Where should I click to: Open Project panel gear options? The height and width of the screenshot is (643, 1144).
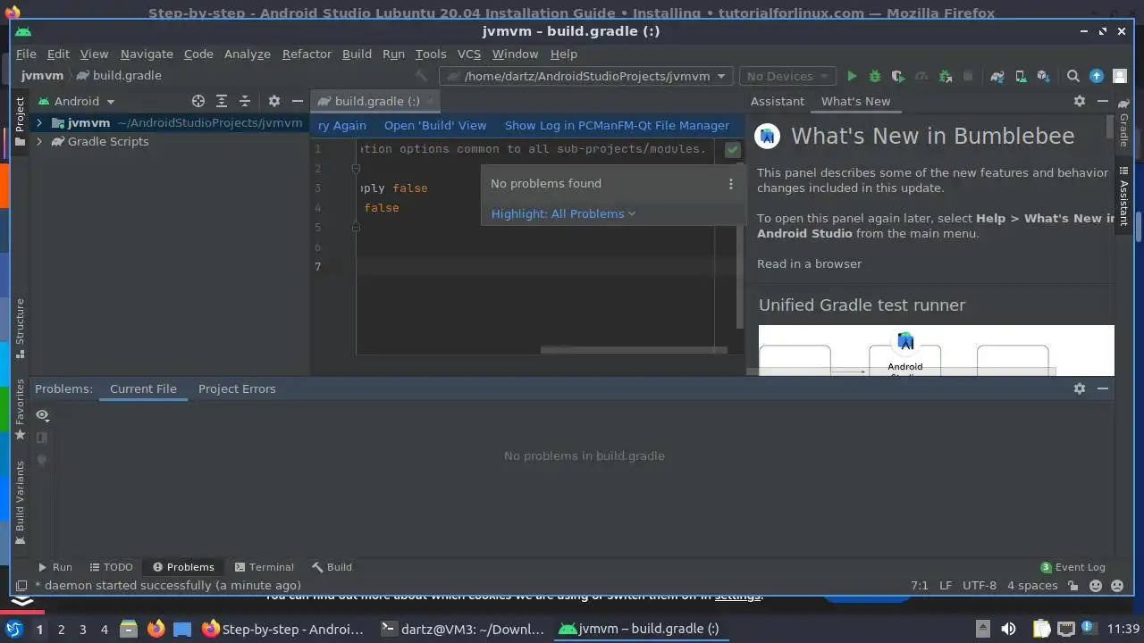274,101
